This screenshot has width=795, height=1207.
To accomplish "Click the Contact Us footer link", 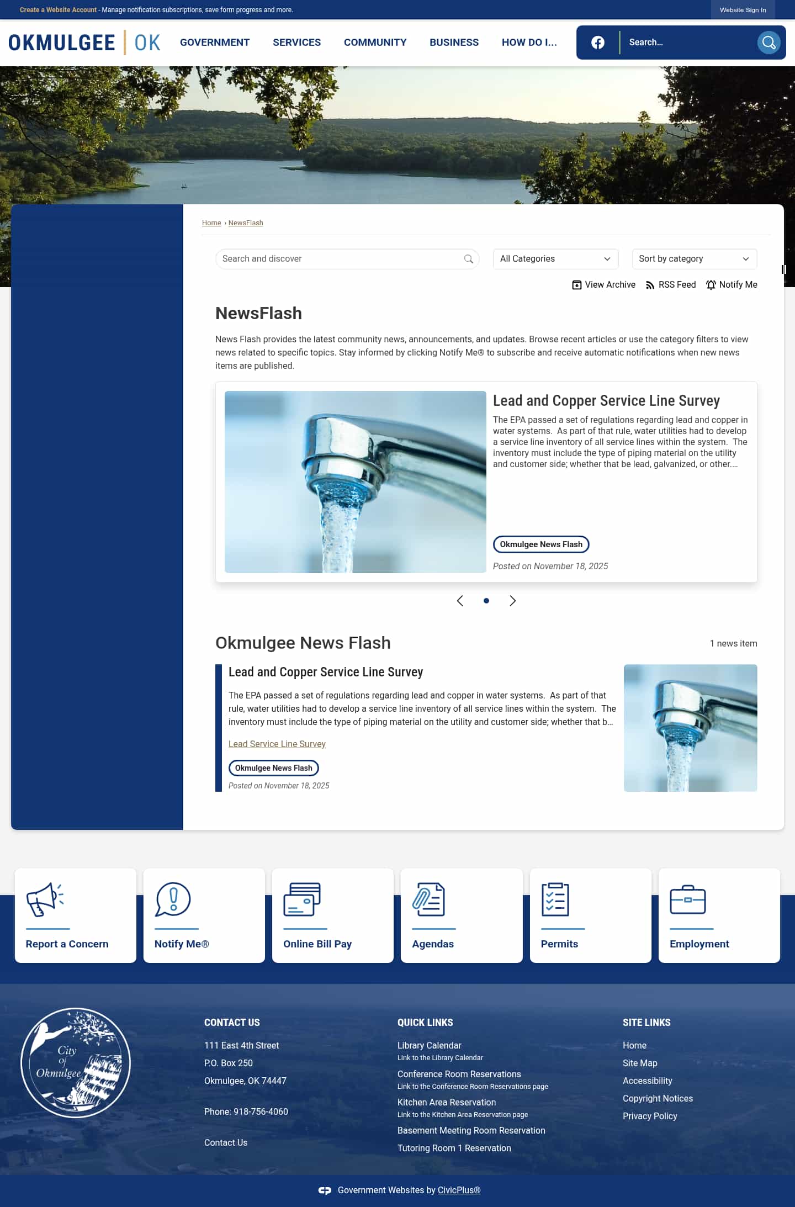I will [226, 1143].
